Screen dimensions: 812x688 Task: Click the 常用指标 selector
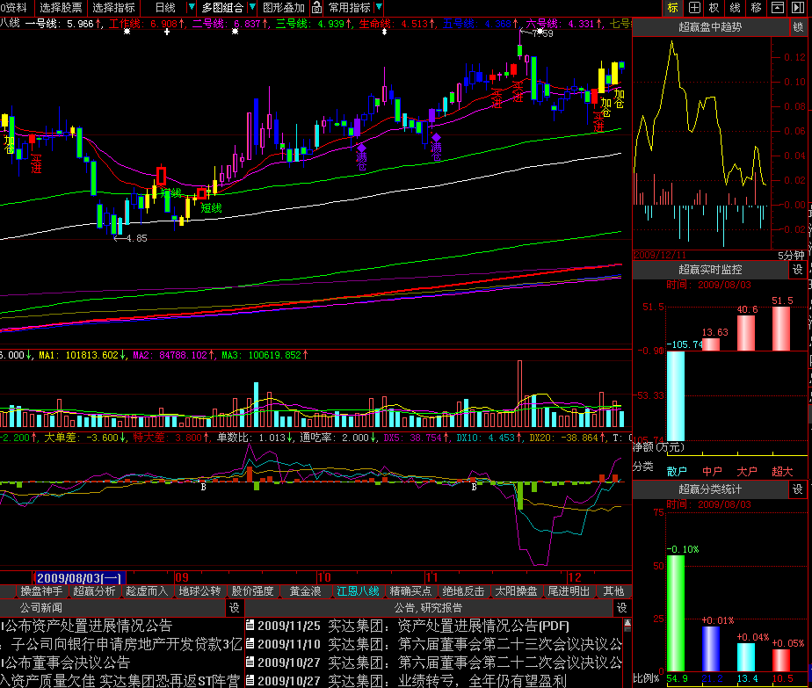coord(350,8)
